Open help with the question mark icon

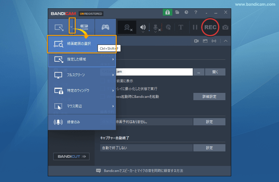pyautogui.click(x=196, y=12)
